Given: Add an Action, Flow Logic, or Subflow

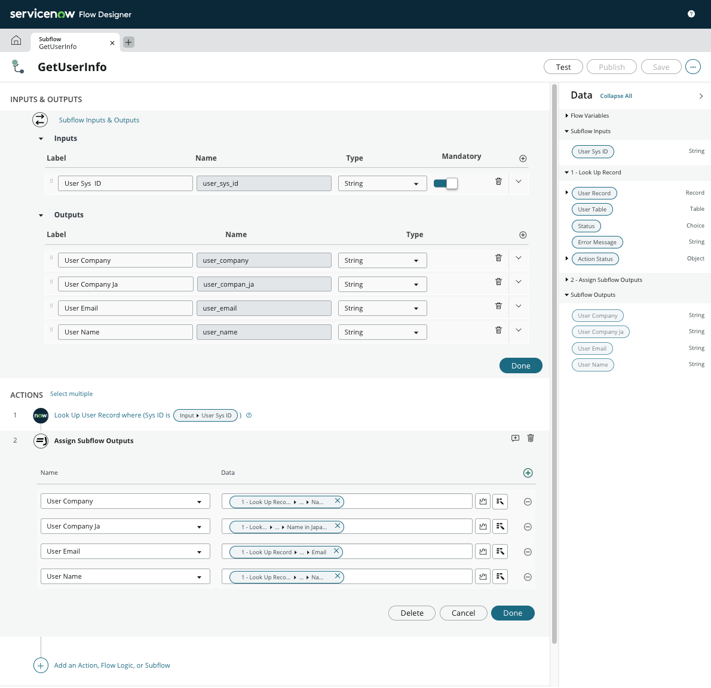Looking at the screenshot, I should 112,665.
